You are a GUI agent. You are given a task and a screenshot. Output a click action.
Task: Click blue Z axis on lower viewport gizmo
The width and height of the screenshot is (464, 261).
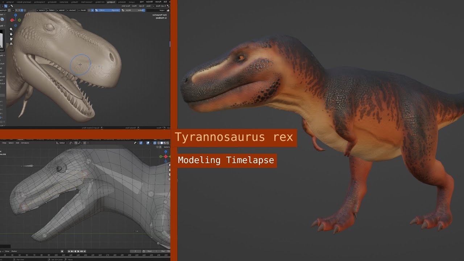(166, 152)
